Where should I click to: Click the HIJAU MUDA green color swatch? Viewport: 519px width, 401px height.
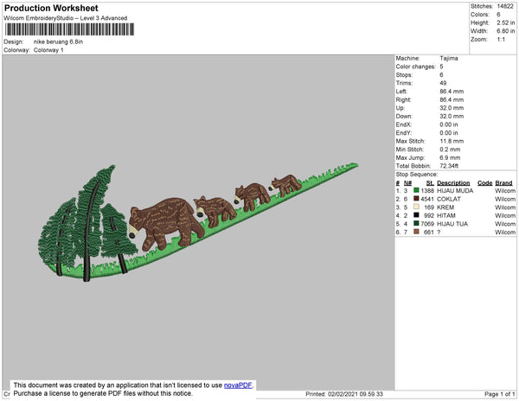point(416,190)
